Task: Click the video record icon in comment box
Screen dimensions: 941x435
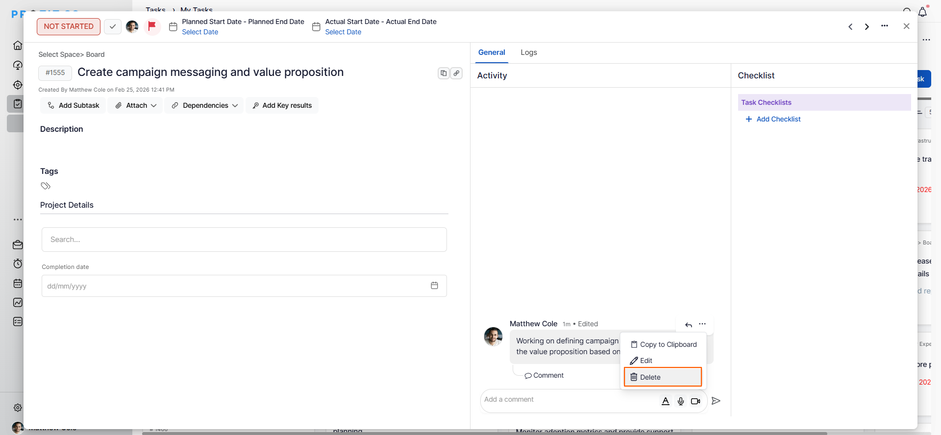Action: [695, 401]
